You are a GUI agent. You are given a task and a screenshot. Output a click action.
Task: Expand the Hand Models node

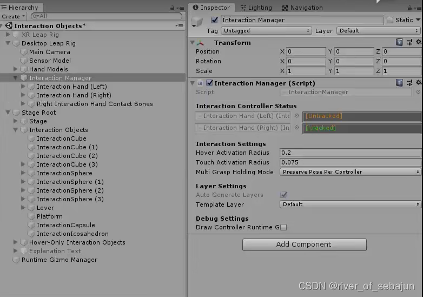tap(15, 69)
